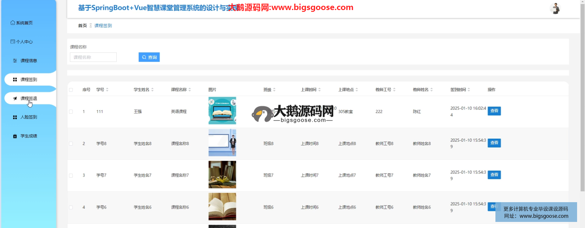Viewport: 585px width, 228px height.
Task: Click the 学生成绩 clipboard icon
Action: point(15,136)
